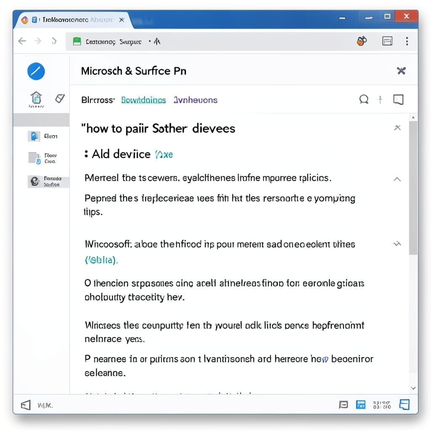Select the Rom Oes sidebar item

[43, 158]
